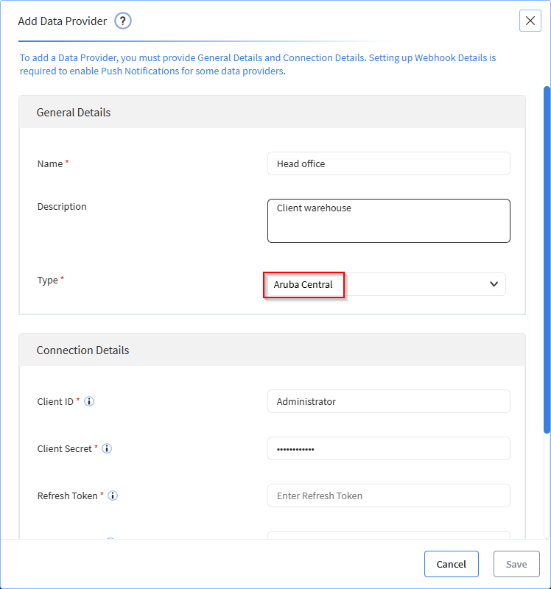Click the Add Data Provider title text
551x589 pixels.
pos(63,21)
